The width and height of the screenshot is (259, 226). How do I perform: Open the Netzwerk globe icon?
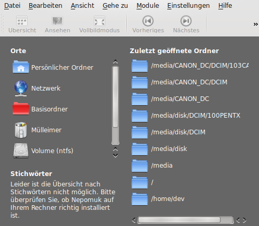click(x=21, y=88)
